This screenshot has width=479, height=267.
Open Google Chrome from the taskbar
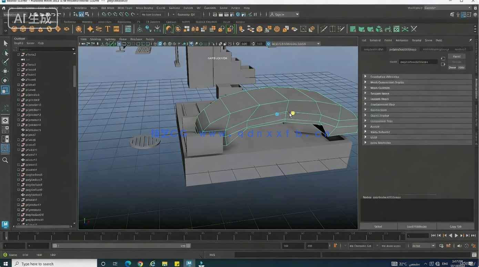(x=140, y=264)
